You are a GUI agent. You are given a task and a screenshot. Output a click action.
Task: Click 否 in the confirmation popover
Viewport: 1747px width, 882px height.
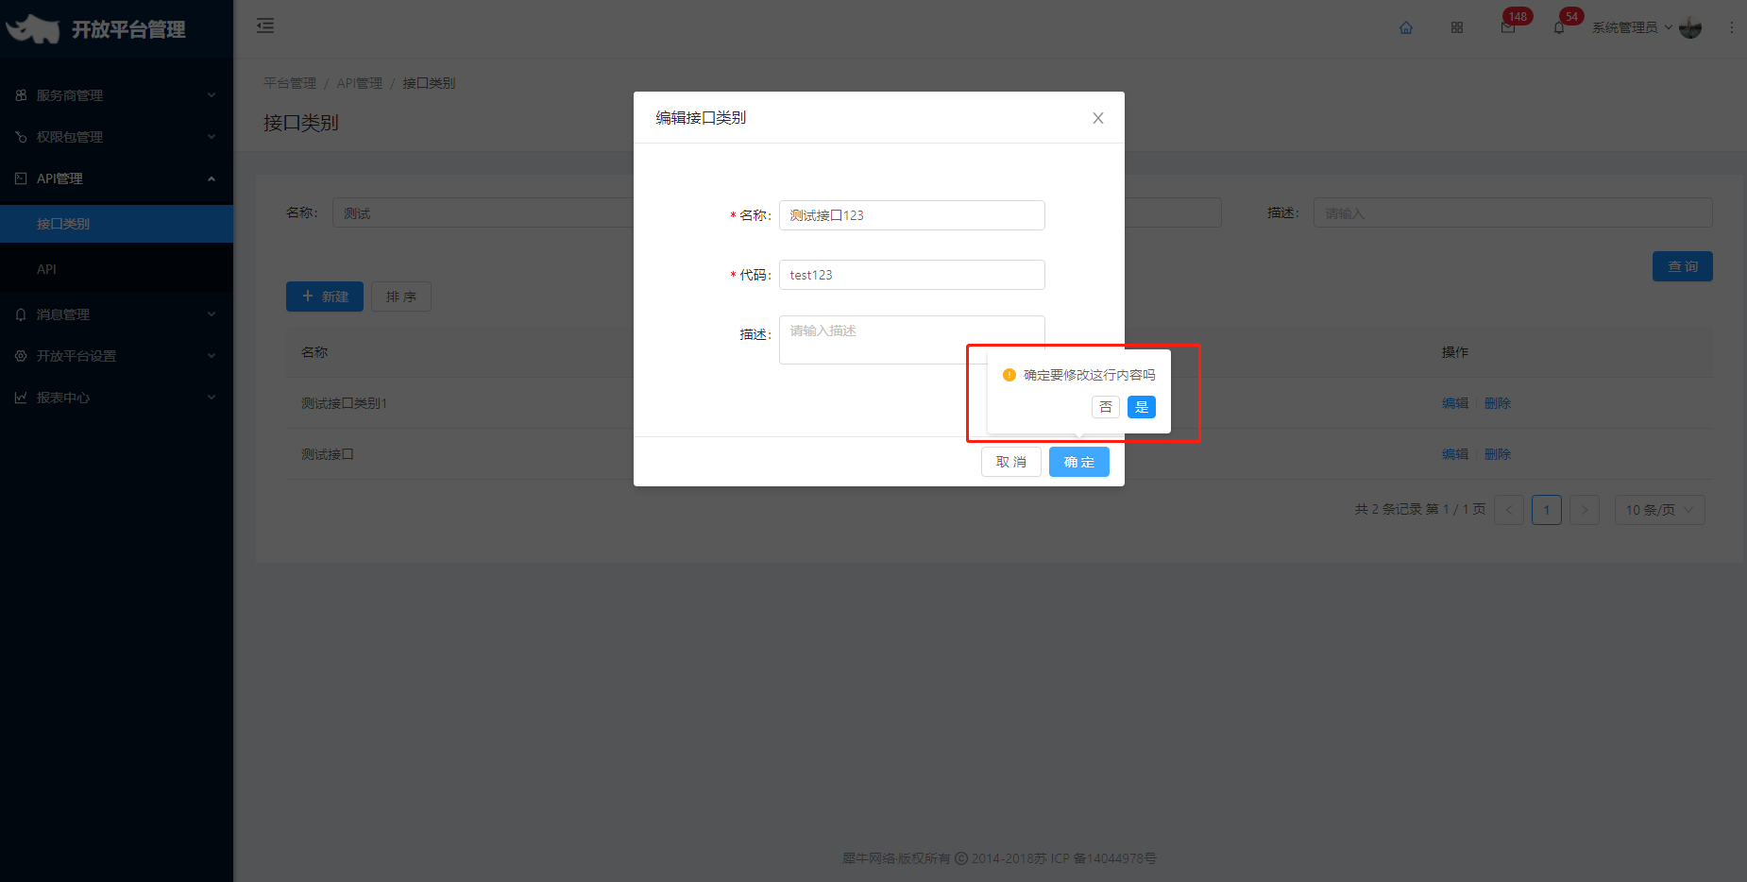pos(1106,407)
